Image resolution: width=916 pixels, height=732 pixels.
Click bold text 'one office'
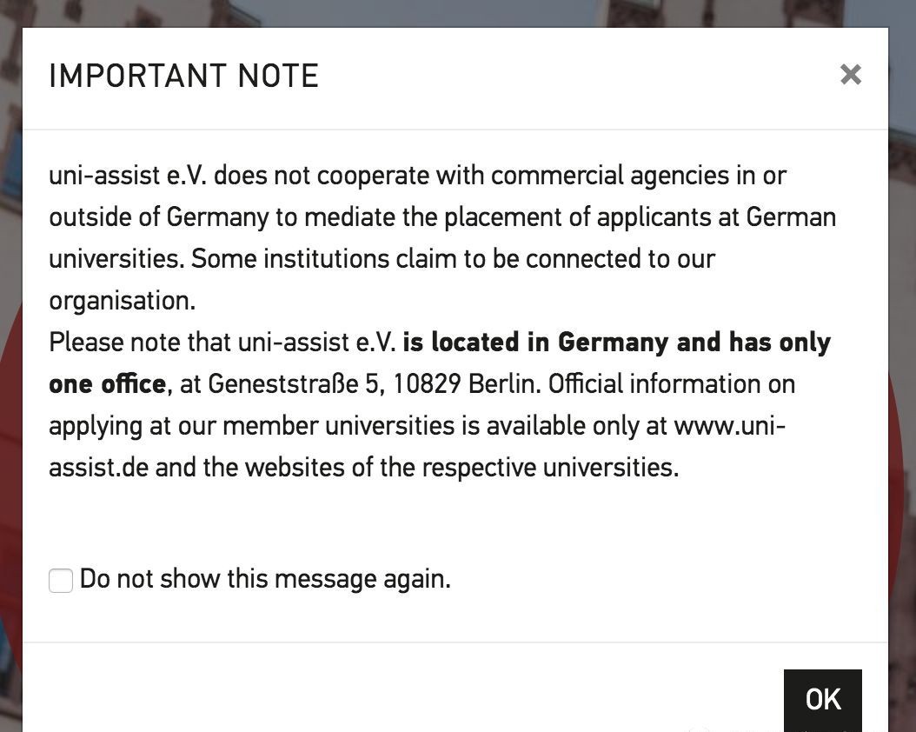click(108, 383)
